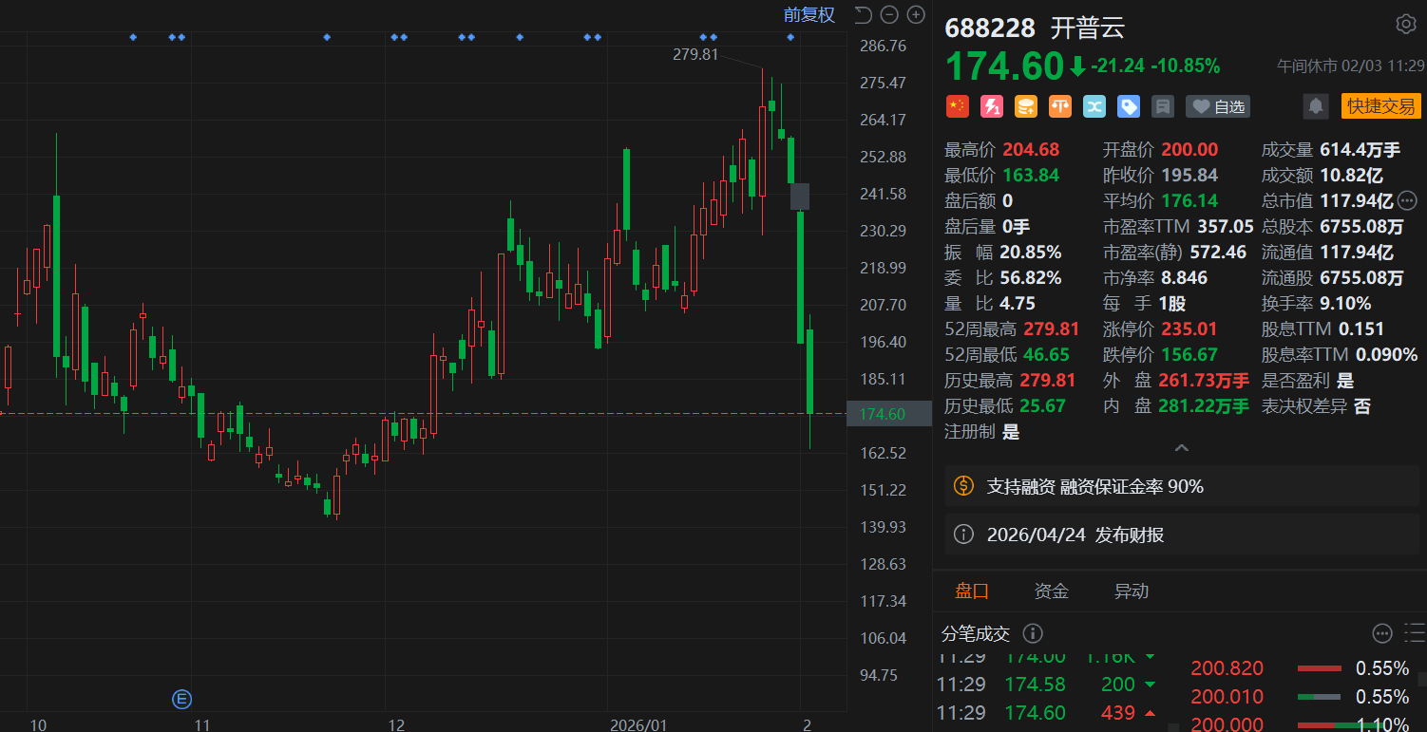
Task: Open the 前复权 price adjustment dropdown
Action: tap(809, 14)
